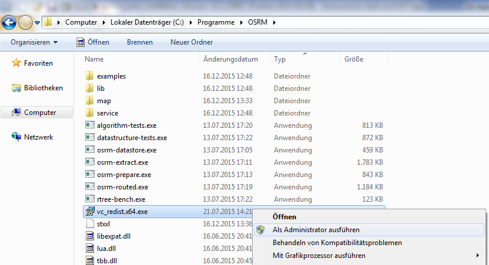Expand the arrow after Programme breadcrumb
The image size is (489, 265).
242,22
